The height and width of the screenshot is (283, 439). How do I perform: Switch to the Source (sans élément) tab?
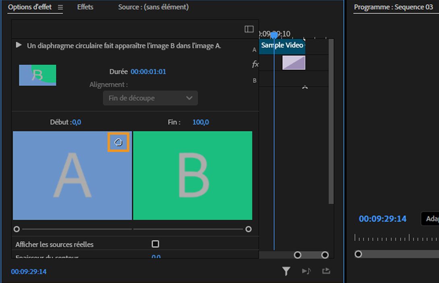tap(153, 7)
